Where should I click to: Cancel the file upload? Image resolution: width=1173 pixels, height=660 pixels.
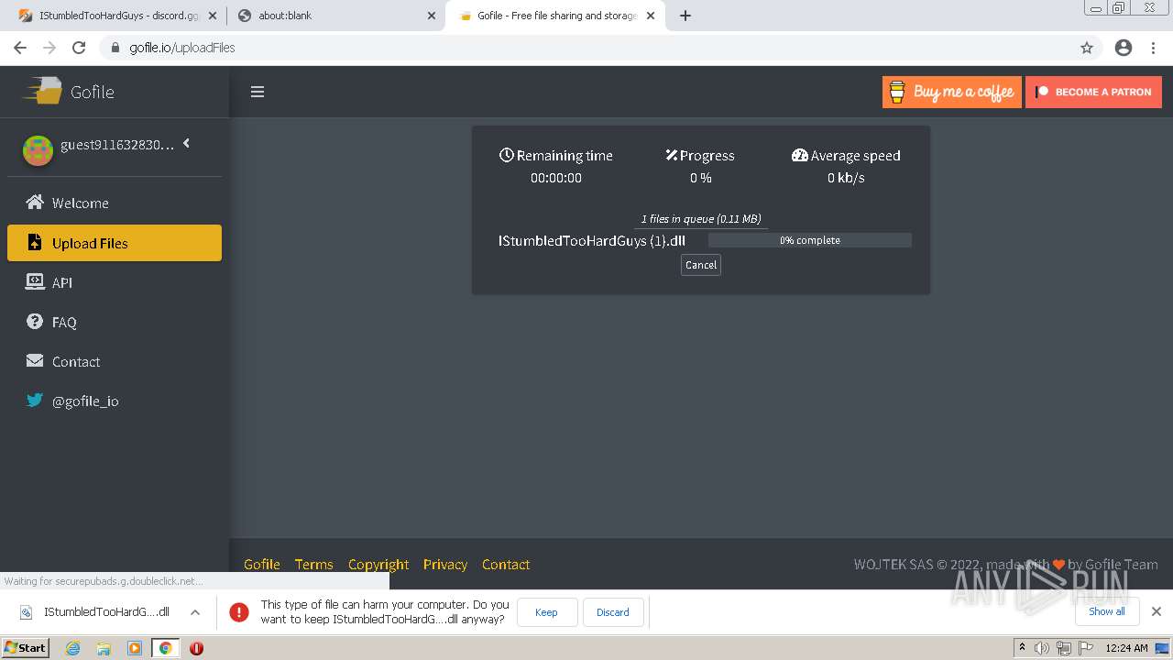click(x=701, y=265)
